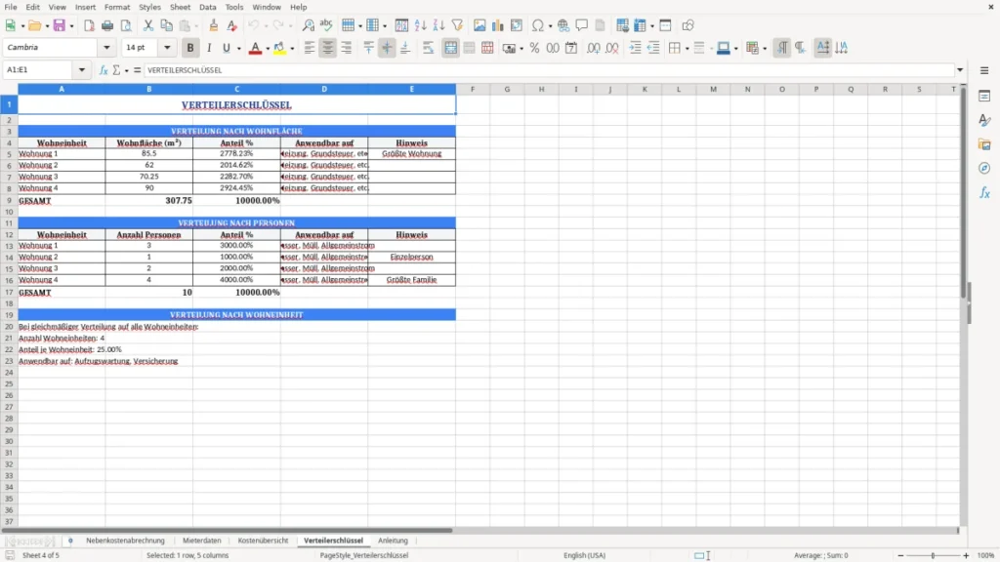
Task: Toggle Align Left
Action: coord(310,48)
